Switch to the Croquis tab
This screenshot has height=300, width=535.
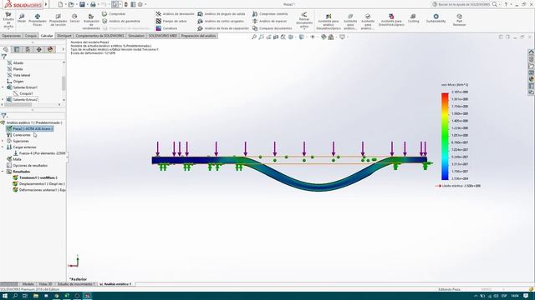pyautogui.click(x=31, y=36)
